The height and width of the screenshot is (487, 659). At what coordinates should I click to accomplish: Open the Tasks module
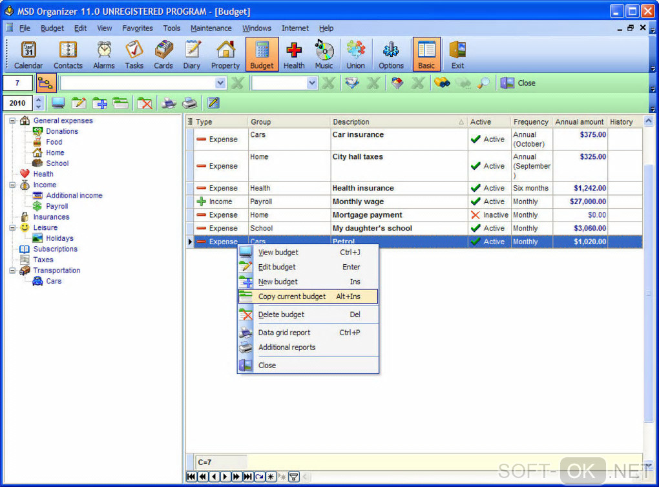click(134, 55)
